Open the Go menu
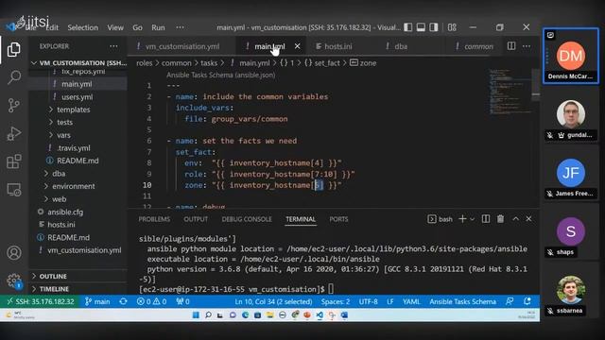This screenshot has height=340, width=605. (x=137, y=27)
